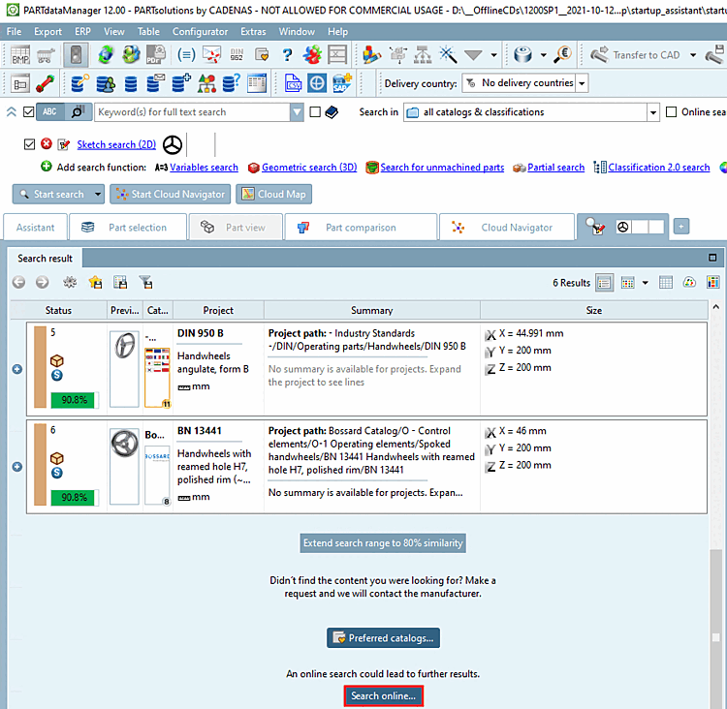
Task: Open the Transfer to CAD dropdown arrow
Action: click(693, 54)
